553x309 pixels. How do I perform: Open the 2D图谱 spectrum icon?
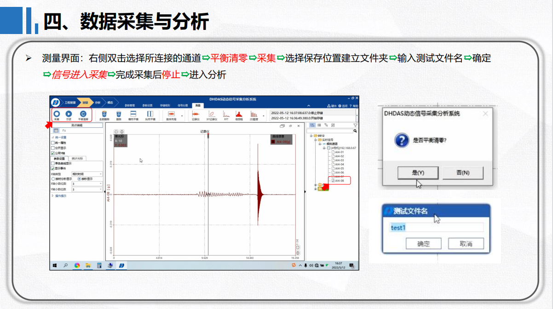253,114
